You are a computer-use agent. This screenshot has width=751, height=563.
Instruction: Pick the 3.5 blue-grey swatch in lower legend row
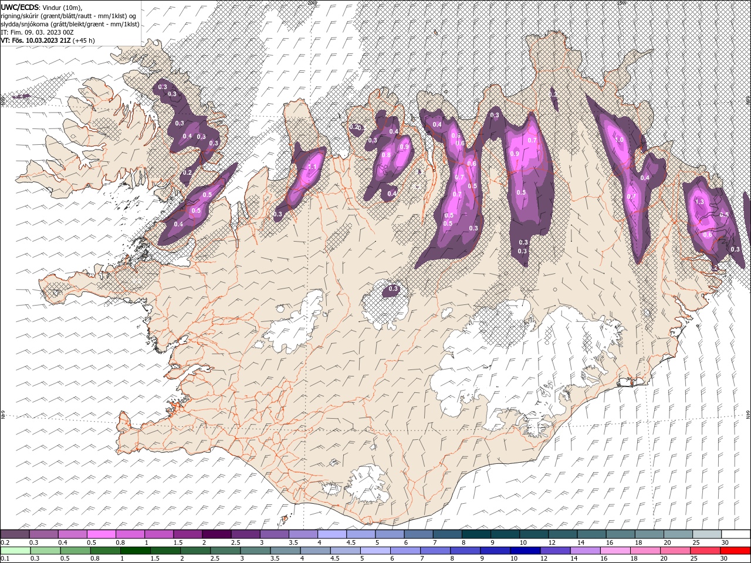285,551
